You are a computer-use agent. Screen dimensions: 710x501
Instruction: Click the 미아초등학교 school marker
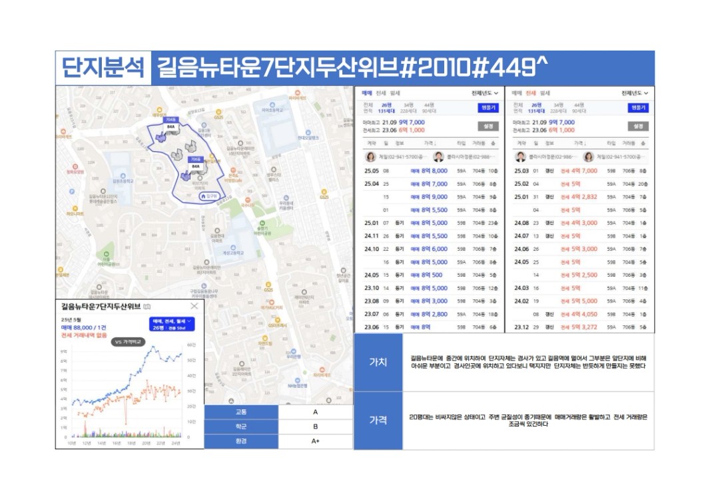(272, 107)
